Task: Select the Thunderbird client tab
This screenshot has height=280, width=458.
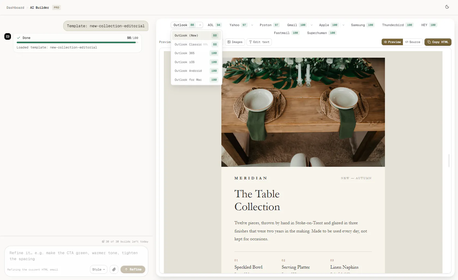Action: click(397, 25)
